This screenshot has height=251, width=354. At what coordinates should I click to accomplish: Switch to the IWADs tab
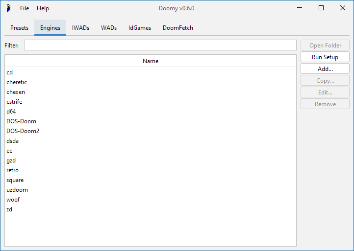(80, 28)
